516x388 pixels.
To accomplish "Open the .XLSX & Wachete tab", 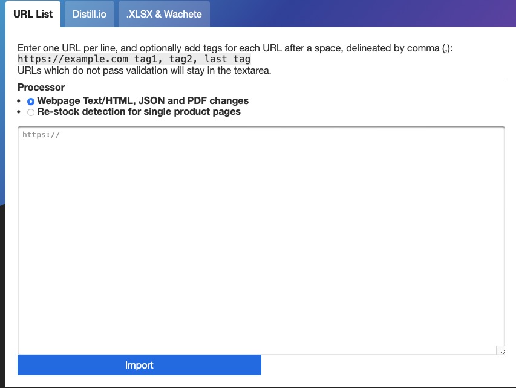I will pyautogui.click(x=163, y=13).
